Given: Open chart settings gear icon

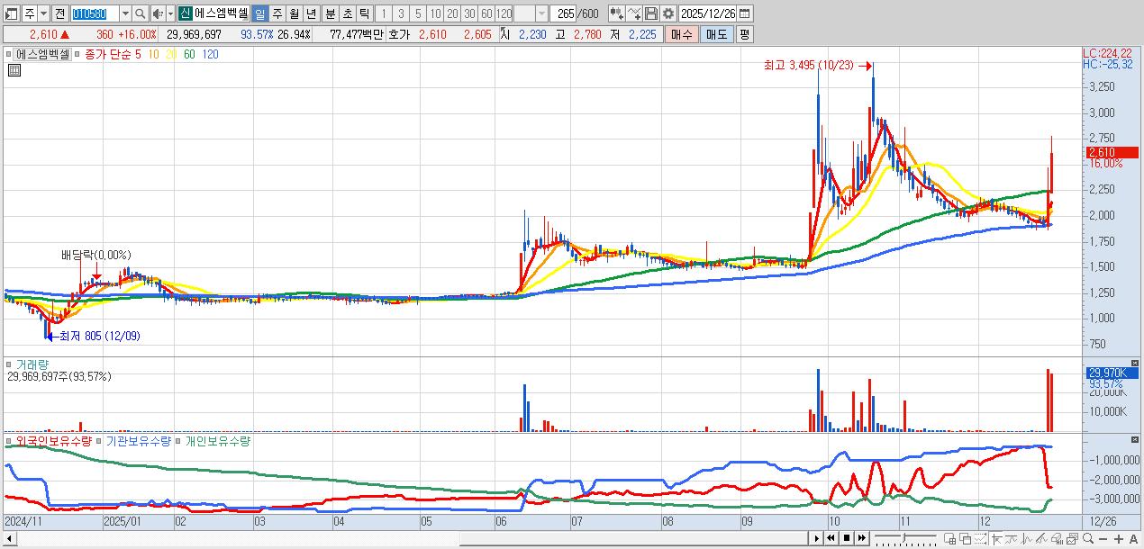Looking at the screenshot, I should pyautogui.click(x=668, y=13).
